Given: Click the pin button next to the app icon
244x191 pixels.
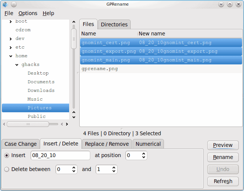Looking at the screenshot, I should tap(14, 4).
